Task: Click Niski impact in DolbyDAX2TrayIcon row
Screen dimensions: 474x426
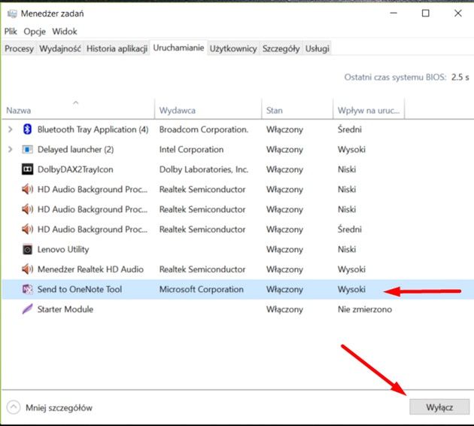Action: (347, 169)
